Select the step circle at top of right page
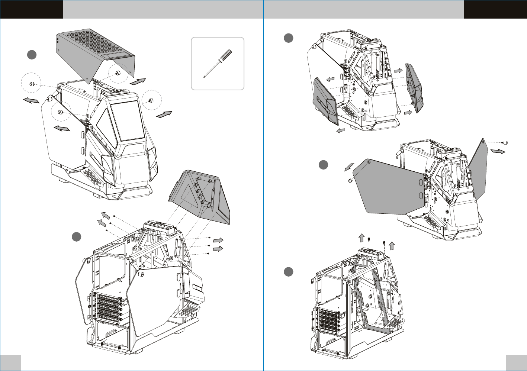 [x=289, y=38]
